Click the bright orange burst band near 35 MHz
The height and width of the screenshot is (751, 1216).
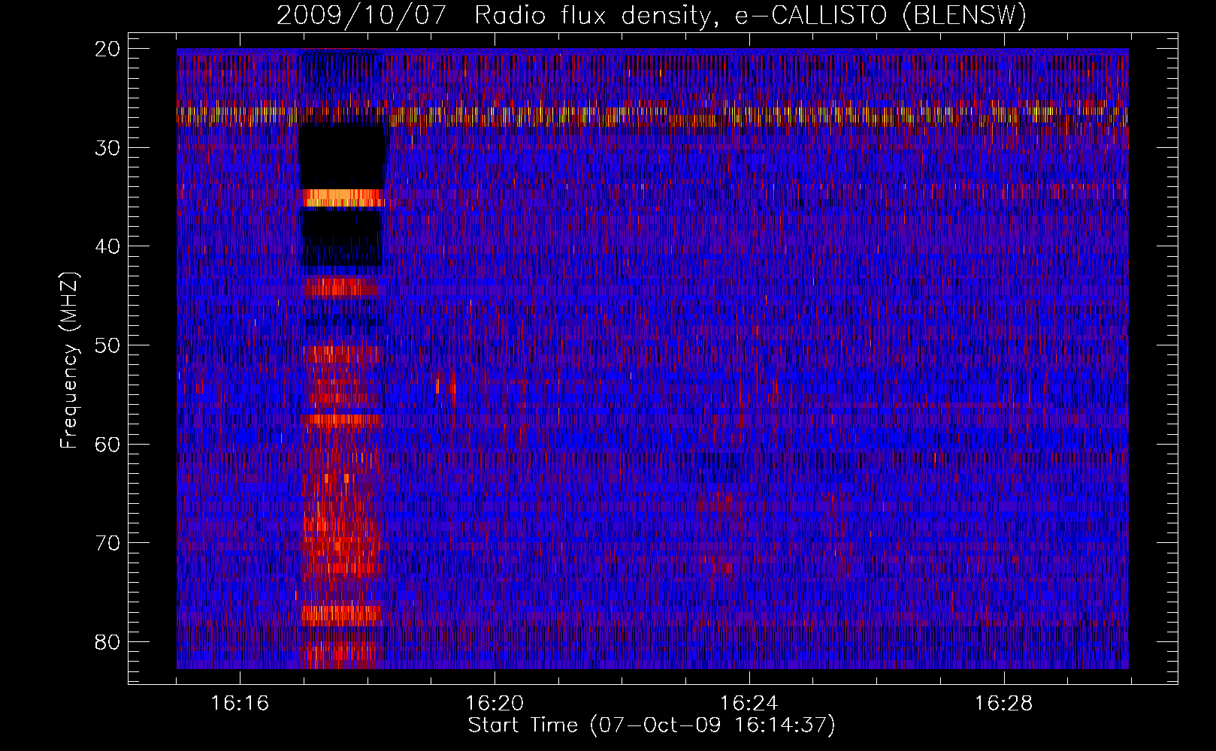[x=343, y=198]
